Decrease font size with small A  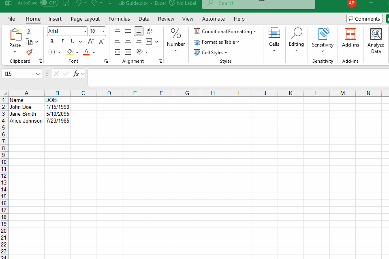[x=101, y=41]
